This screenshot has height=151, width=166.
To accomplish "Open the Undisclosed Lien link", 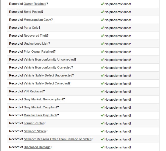I will [x=36, y=44].
